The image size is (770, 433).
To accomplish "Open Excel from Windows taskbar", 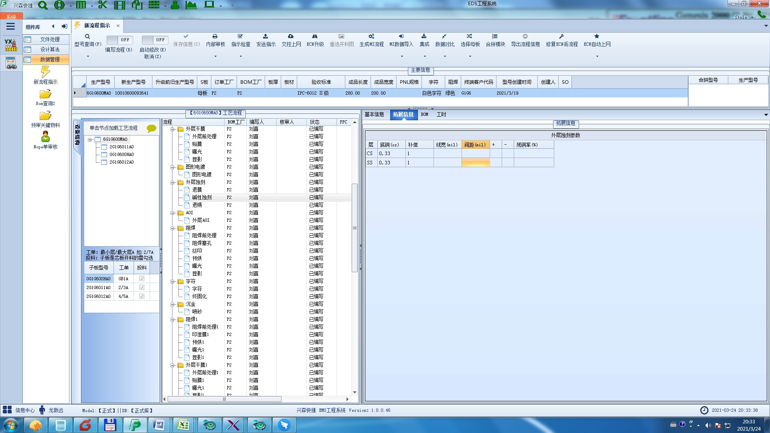I will 183,425.
